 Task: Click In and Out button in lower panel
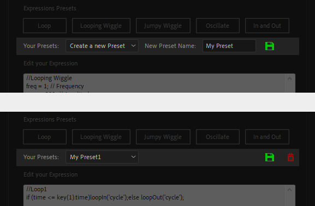pos(267,137)
